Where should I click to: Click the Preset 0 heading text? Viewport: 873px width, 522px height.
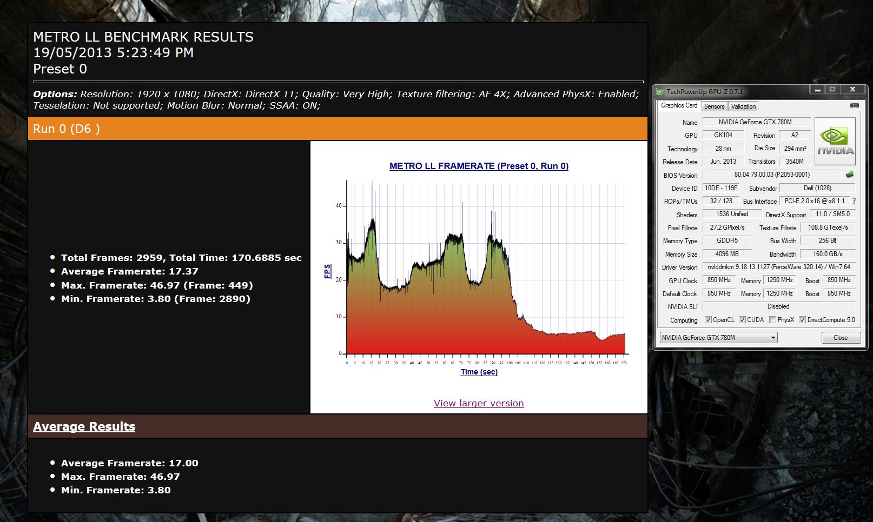click(60, 69)
